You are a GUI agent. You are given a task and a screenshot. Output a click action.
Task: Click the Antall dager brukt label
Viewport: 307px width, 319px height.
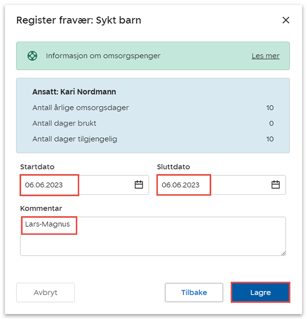64,123
